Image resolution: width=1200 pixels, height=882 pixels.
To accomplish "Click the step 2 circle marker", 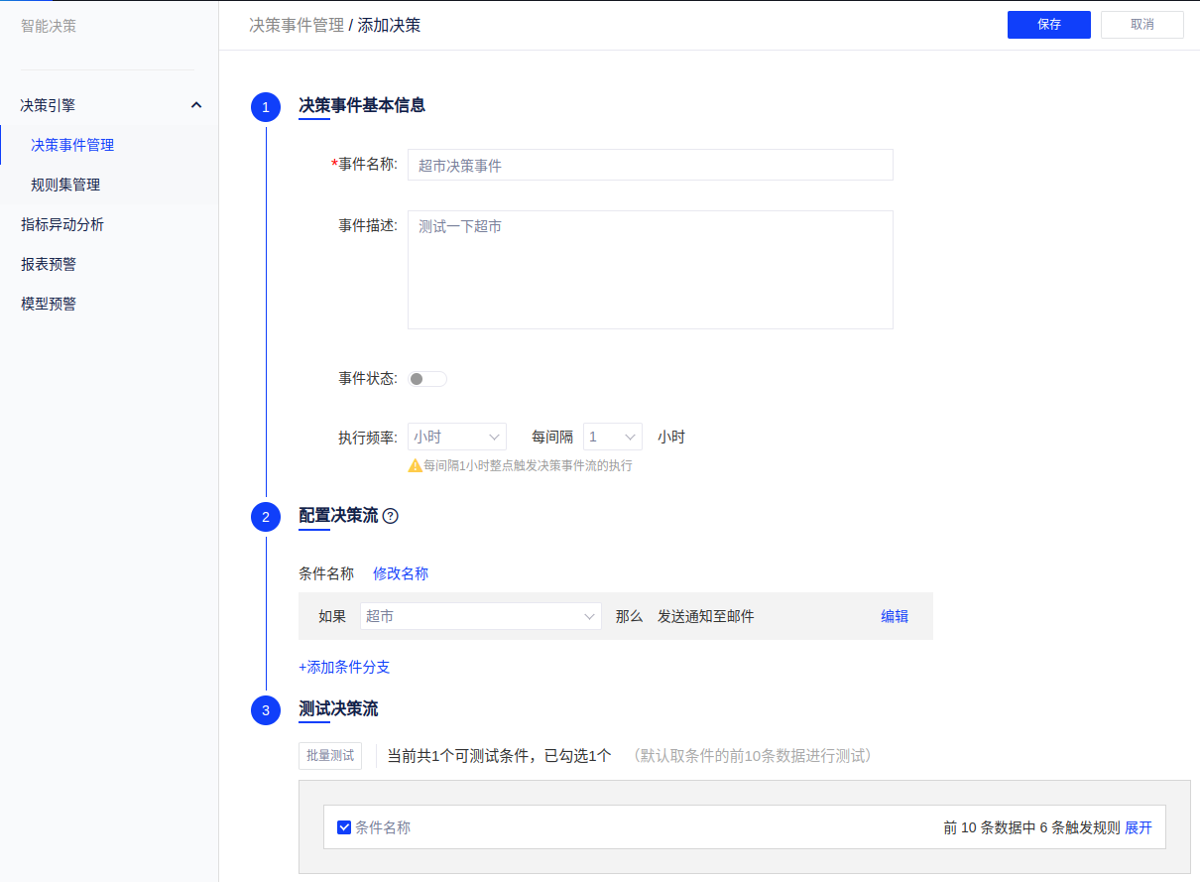I will pos(266,517).
